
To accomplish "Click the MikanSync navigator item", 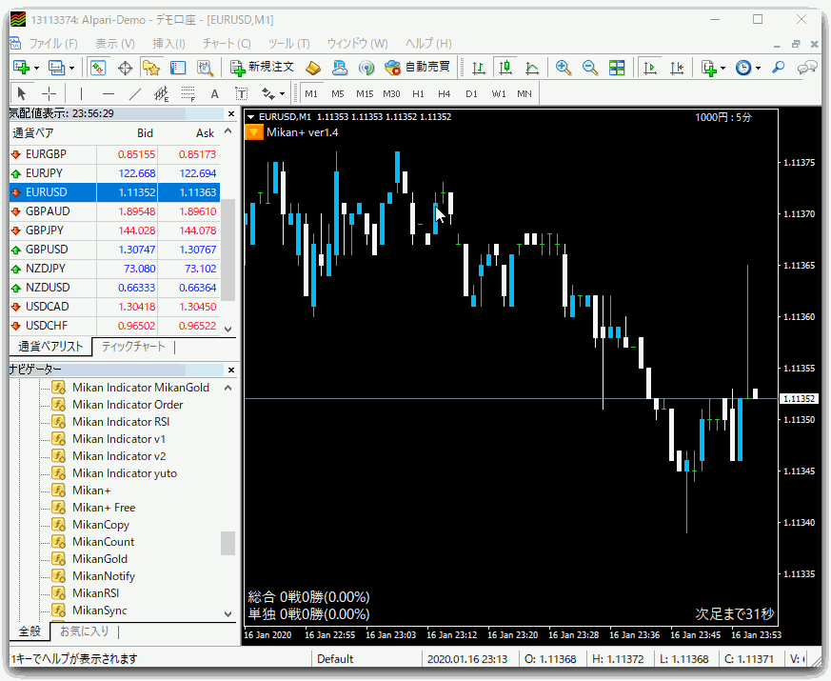I will (x=100, y=611).
